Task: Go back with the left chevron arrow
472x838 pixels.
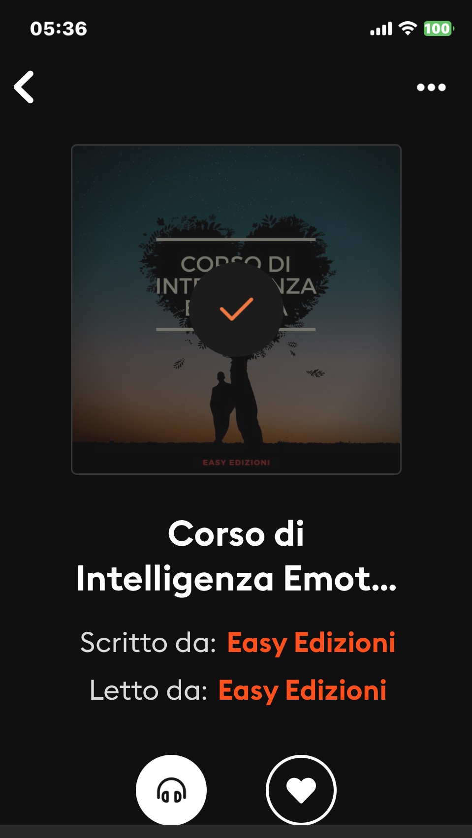Action: point(24,87)
